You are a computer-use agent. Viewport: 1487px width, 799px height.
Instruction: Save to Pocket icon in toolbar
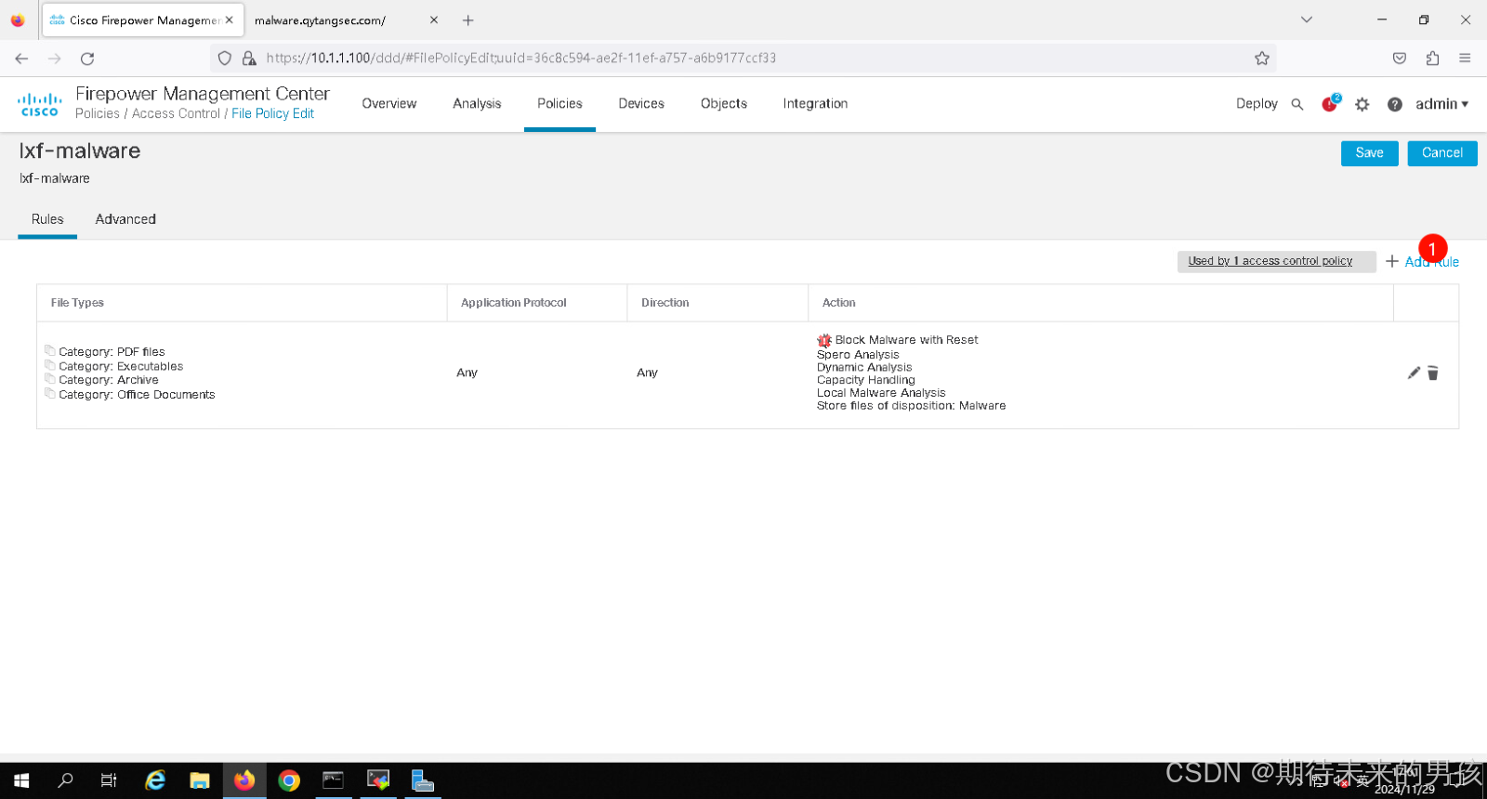click(1400, 59)
